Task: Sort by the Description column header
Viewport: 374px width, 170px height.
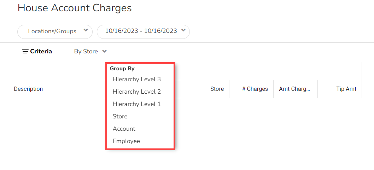Action: pos(28,89)
